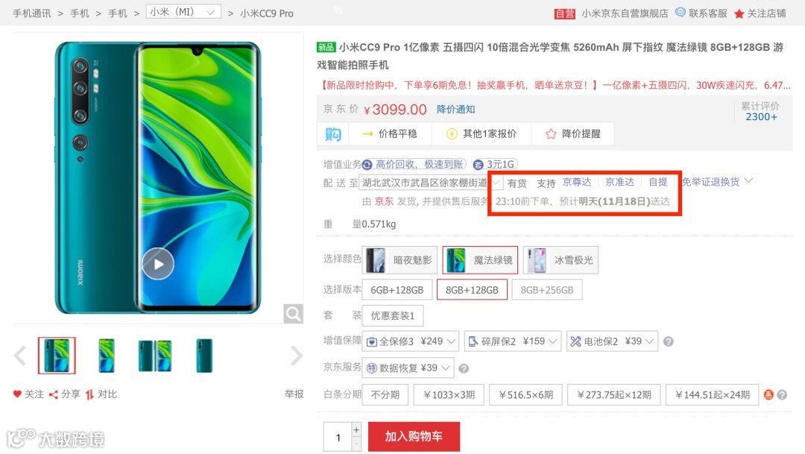
Task: Expand the 碎屏保2 ¥159 dropdown
Action: [512, 341]
